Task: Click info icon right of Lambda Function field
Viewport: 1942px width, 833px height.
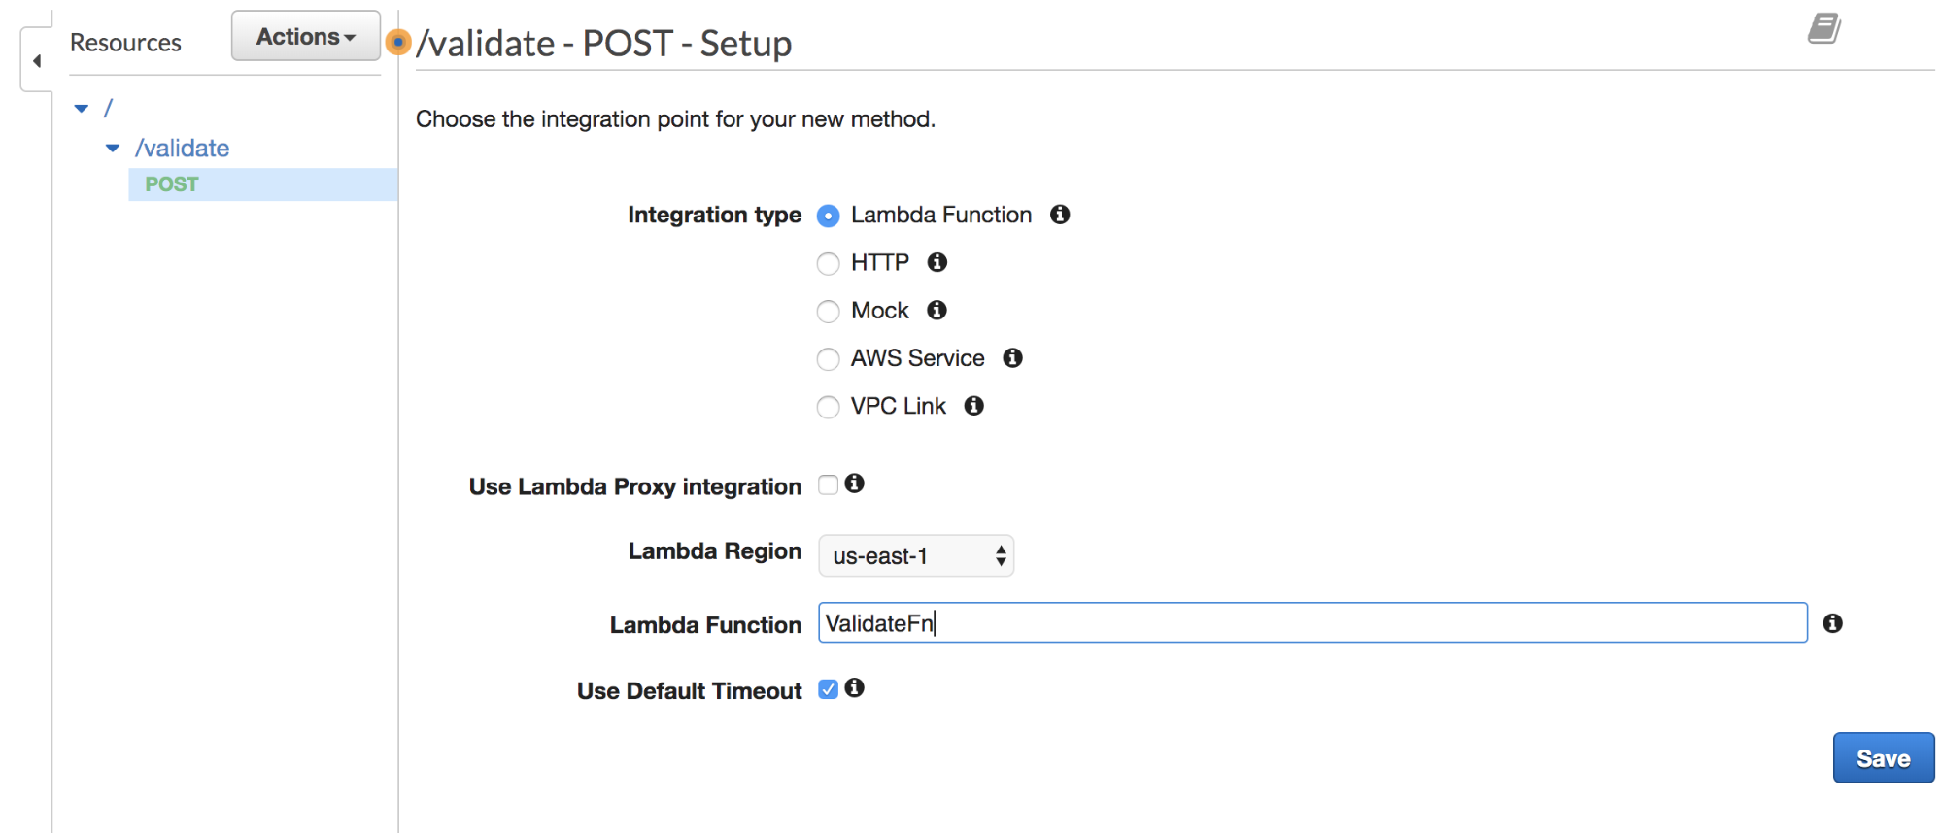Action: (x=1832, y=623)
